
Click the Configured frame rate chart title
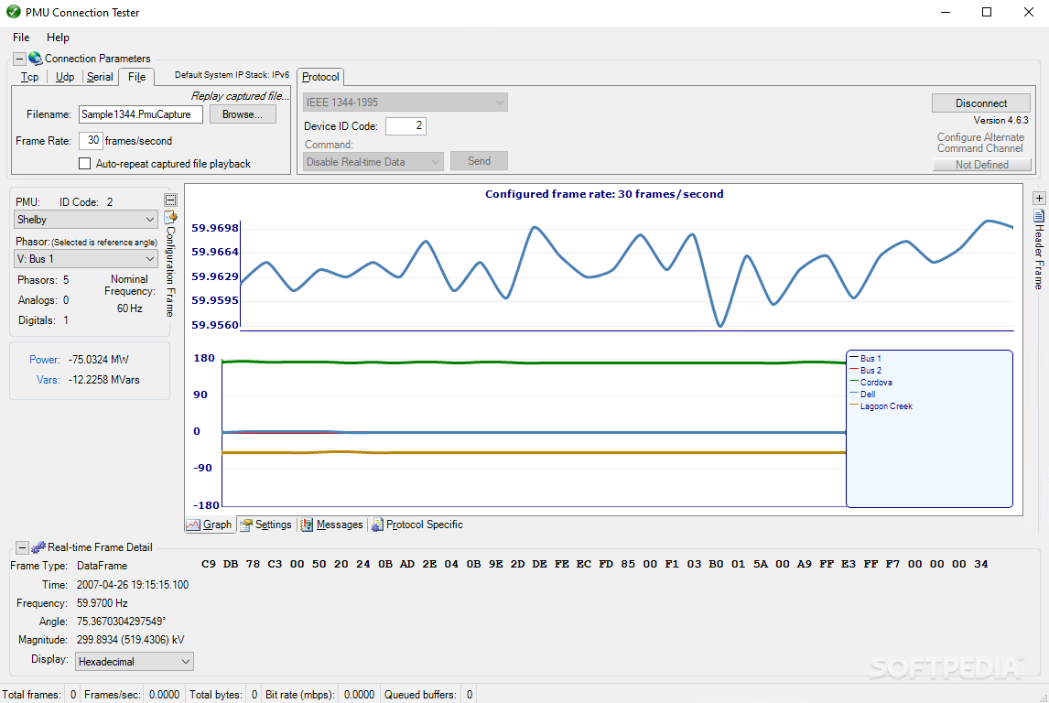(604, 194)
